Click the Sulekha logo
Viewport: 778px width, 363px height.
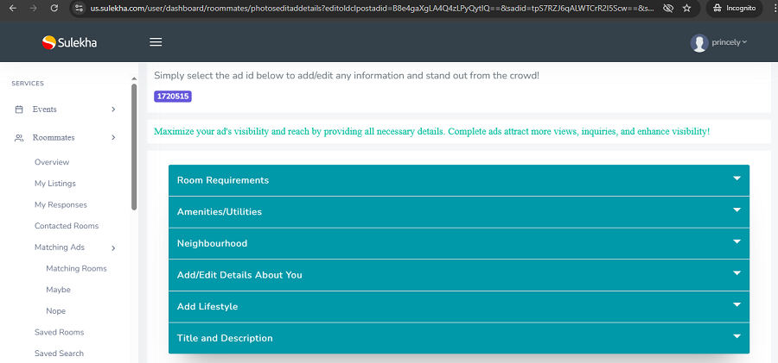69,42
